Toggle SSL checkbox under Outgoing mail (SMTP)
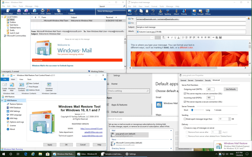The image size is (252, 157). [x=185, y=93]
